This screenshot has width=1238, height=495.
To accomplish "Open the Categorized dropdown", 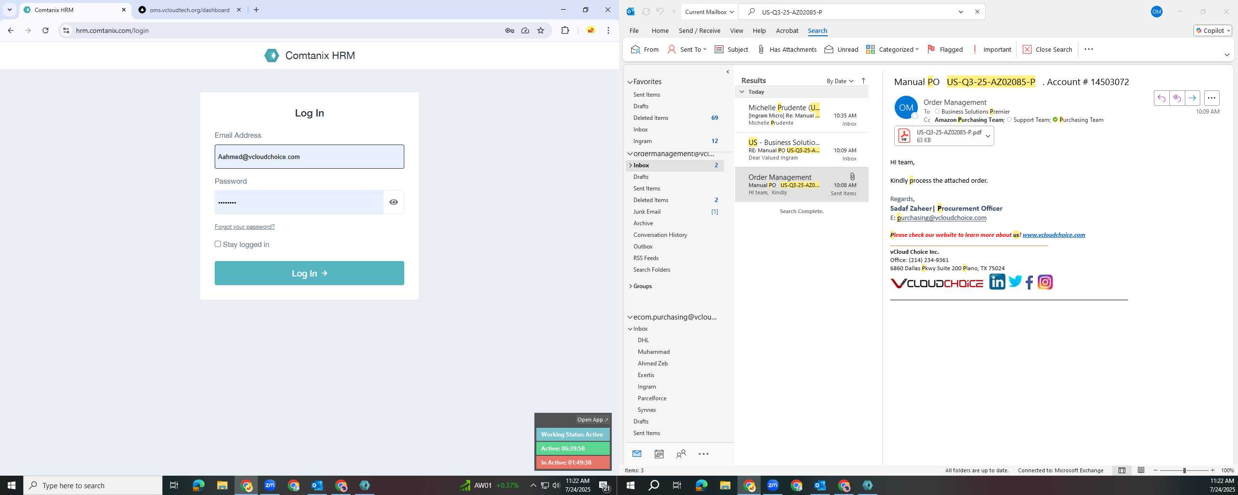I will click(x=892, y=49).
